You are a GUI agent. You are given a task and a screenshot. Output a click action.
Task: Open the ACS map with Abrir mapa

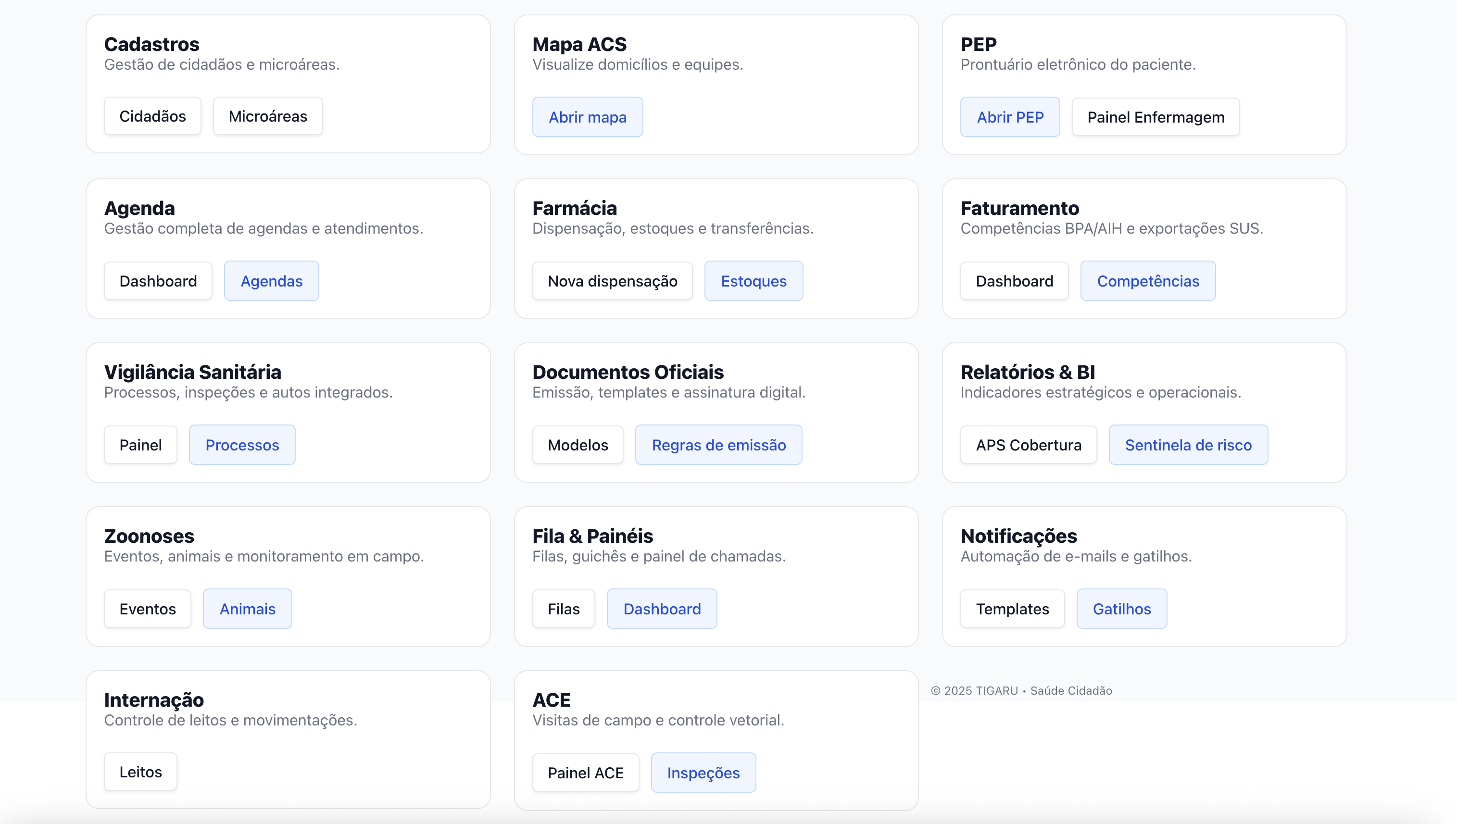click(x=587, y=117)
